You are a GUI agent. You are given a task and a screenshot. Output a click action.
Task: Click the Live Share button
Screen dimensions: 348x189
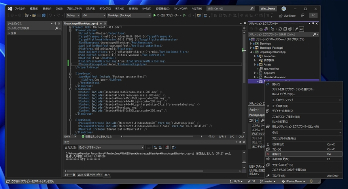click(x=287, y=15)
